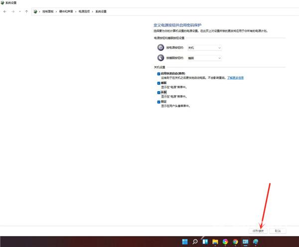The height and width of the screenshot is (247, 299).
Task: Open globe network app on taskbar
Action: (256, 242)
